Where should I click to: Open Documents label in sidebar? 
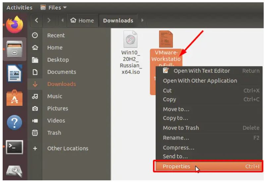[62, 72]
